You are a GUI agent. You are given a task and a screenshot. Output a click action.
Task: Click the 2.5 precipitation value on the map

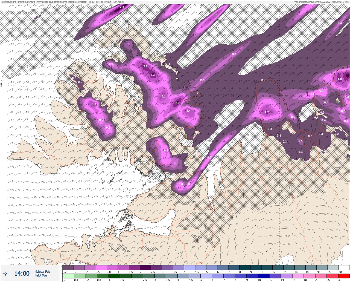[122, 7]
